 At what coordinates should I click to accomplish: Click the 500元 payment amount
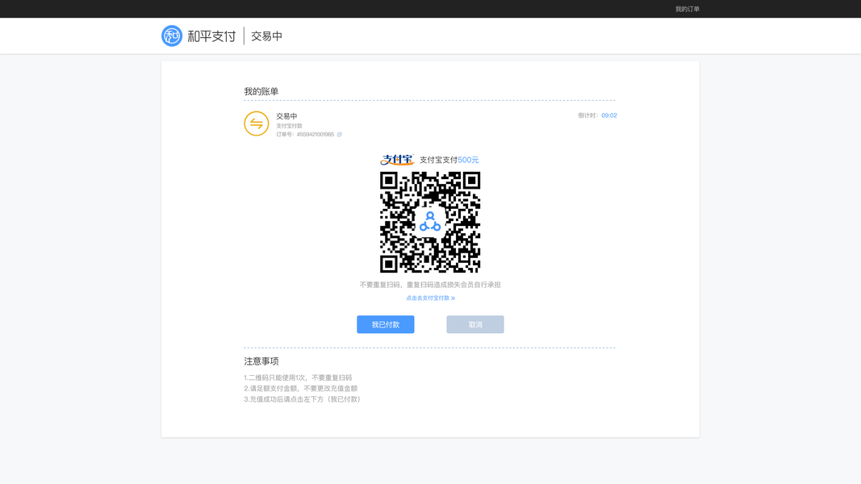pyautogui.click(x=468, y=160)
